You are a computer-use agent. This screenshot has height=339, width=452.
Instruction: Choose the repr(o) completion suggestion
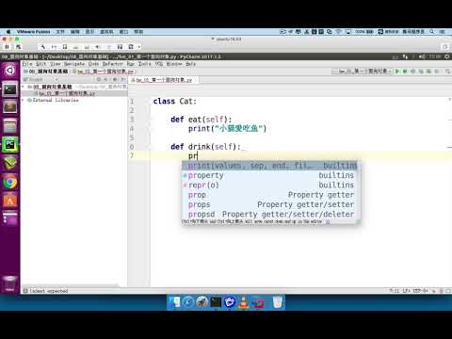(271, 185)
